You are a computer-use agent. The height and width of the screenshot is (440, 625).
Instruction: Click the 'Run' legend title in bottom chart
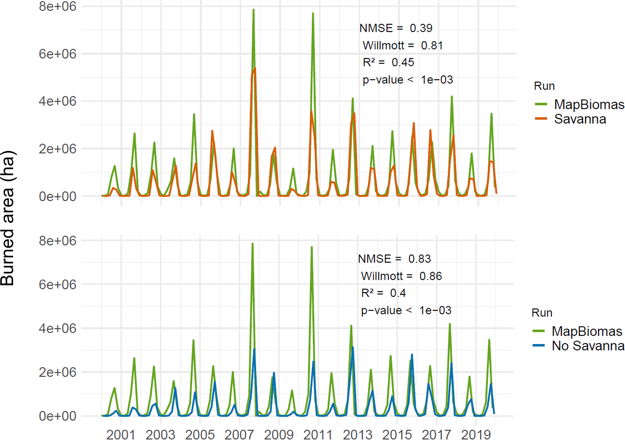coord(542,313)
